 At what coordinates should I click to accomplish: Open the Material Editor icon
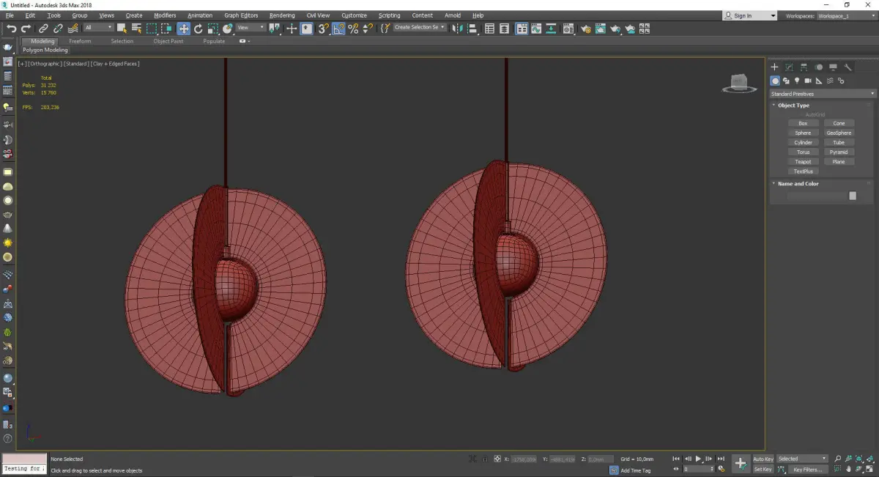tap(568, 29)
